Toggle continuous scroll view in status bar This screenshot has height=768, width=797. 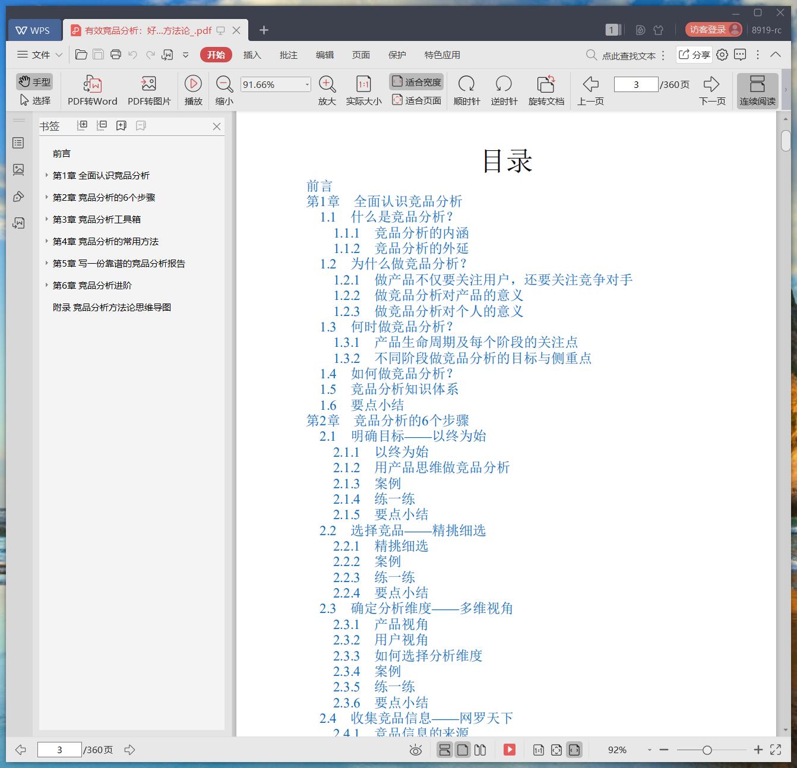click(444, 750)
